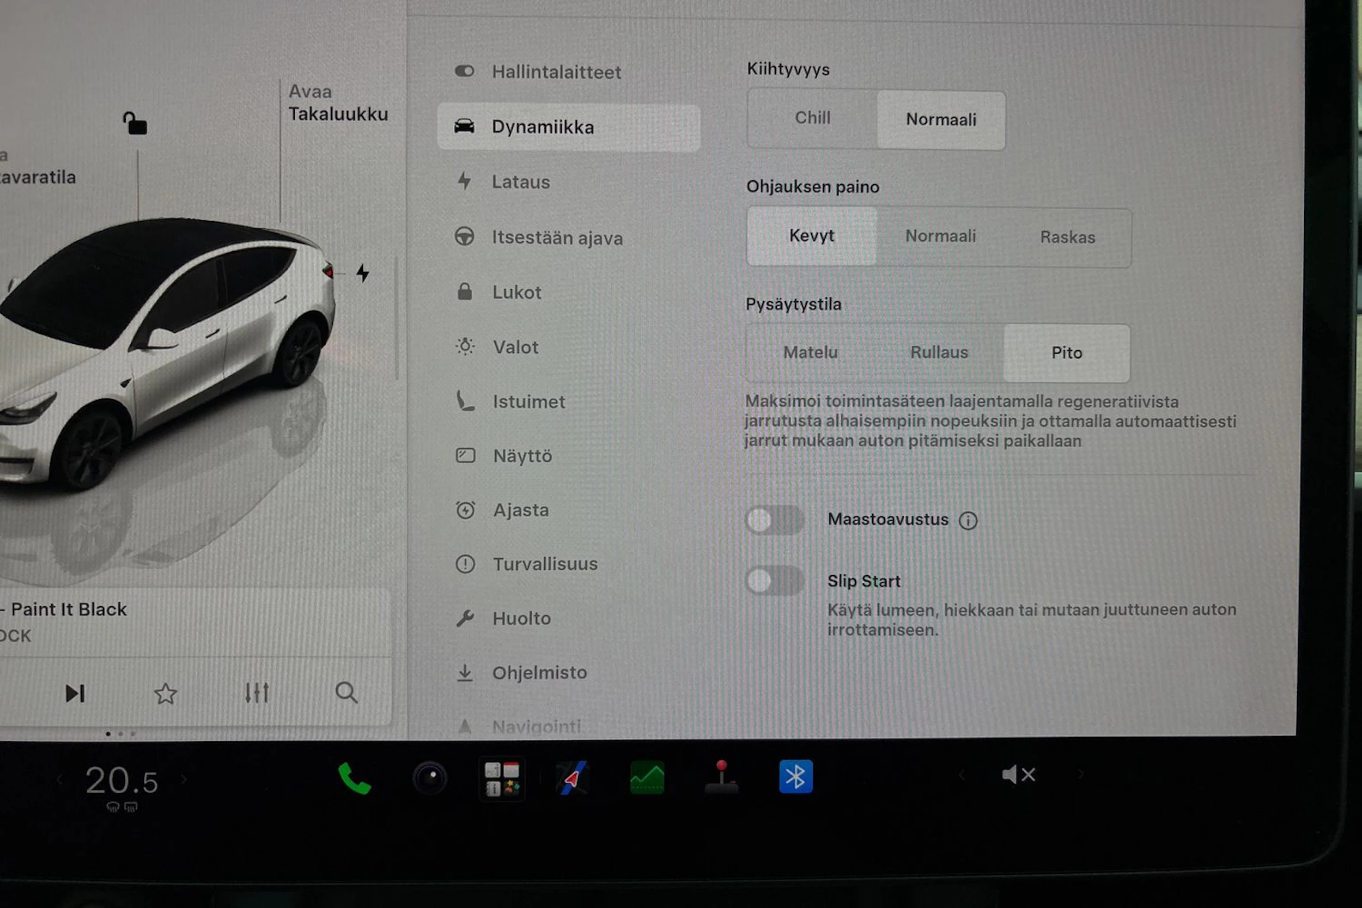Viewport: 1362px width, 908px height.
Task: Select Matelu stopping mode
Action: click(x=811, y=352)
